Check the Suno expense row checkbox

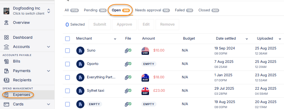click(x=67, y=51)
